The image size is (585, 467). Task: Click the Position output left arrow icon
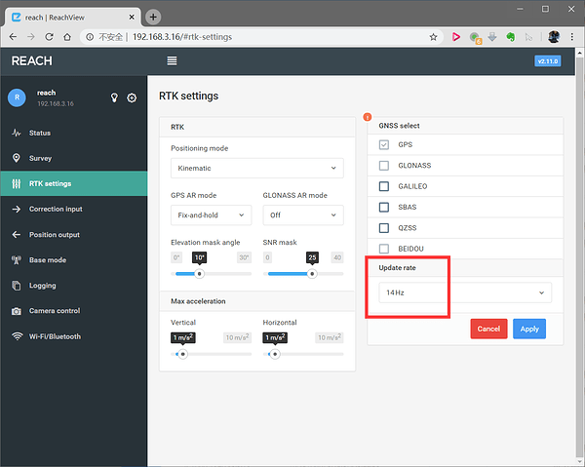tap(16, 235)
